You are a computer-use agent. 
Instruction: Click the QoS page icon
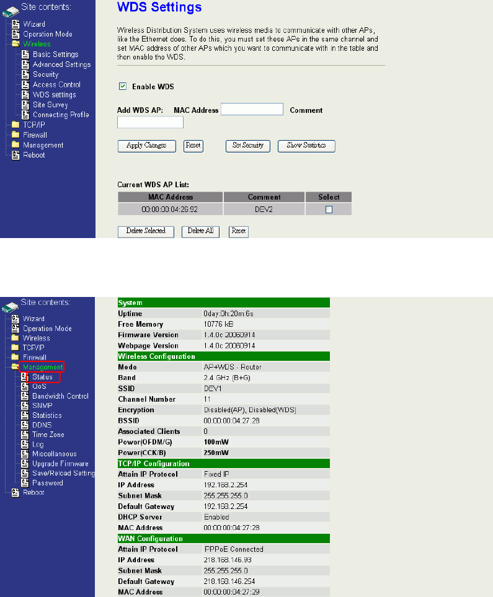(25, 386)
